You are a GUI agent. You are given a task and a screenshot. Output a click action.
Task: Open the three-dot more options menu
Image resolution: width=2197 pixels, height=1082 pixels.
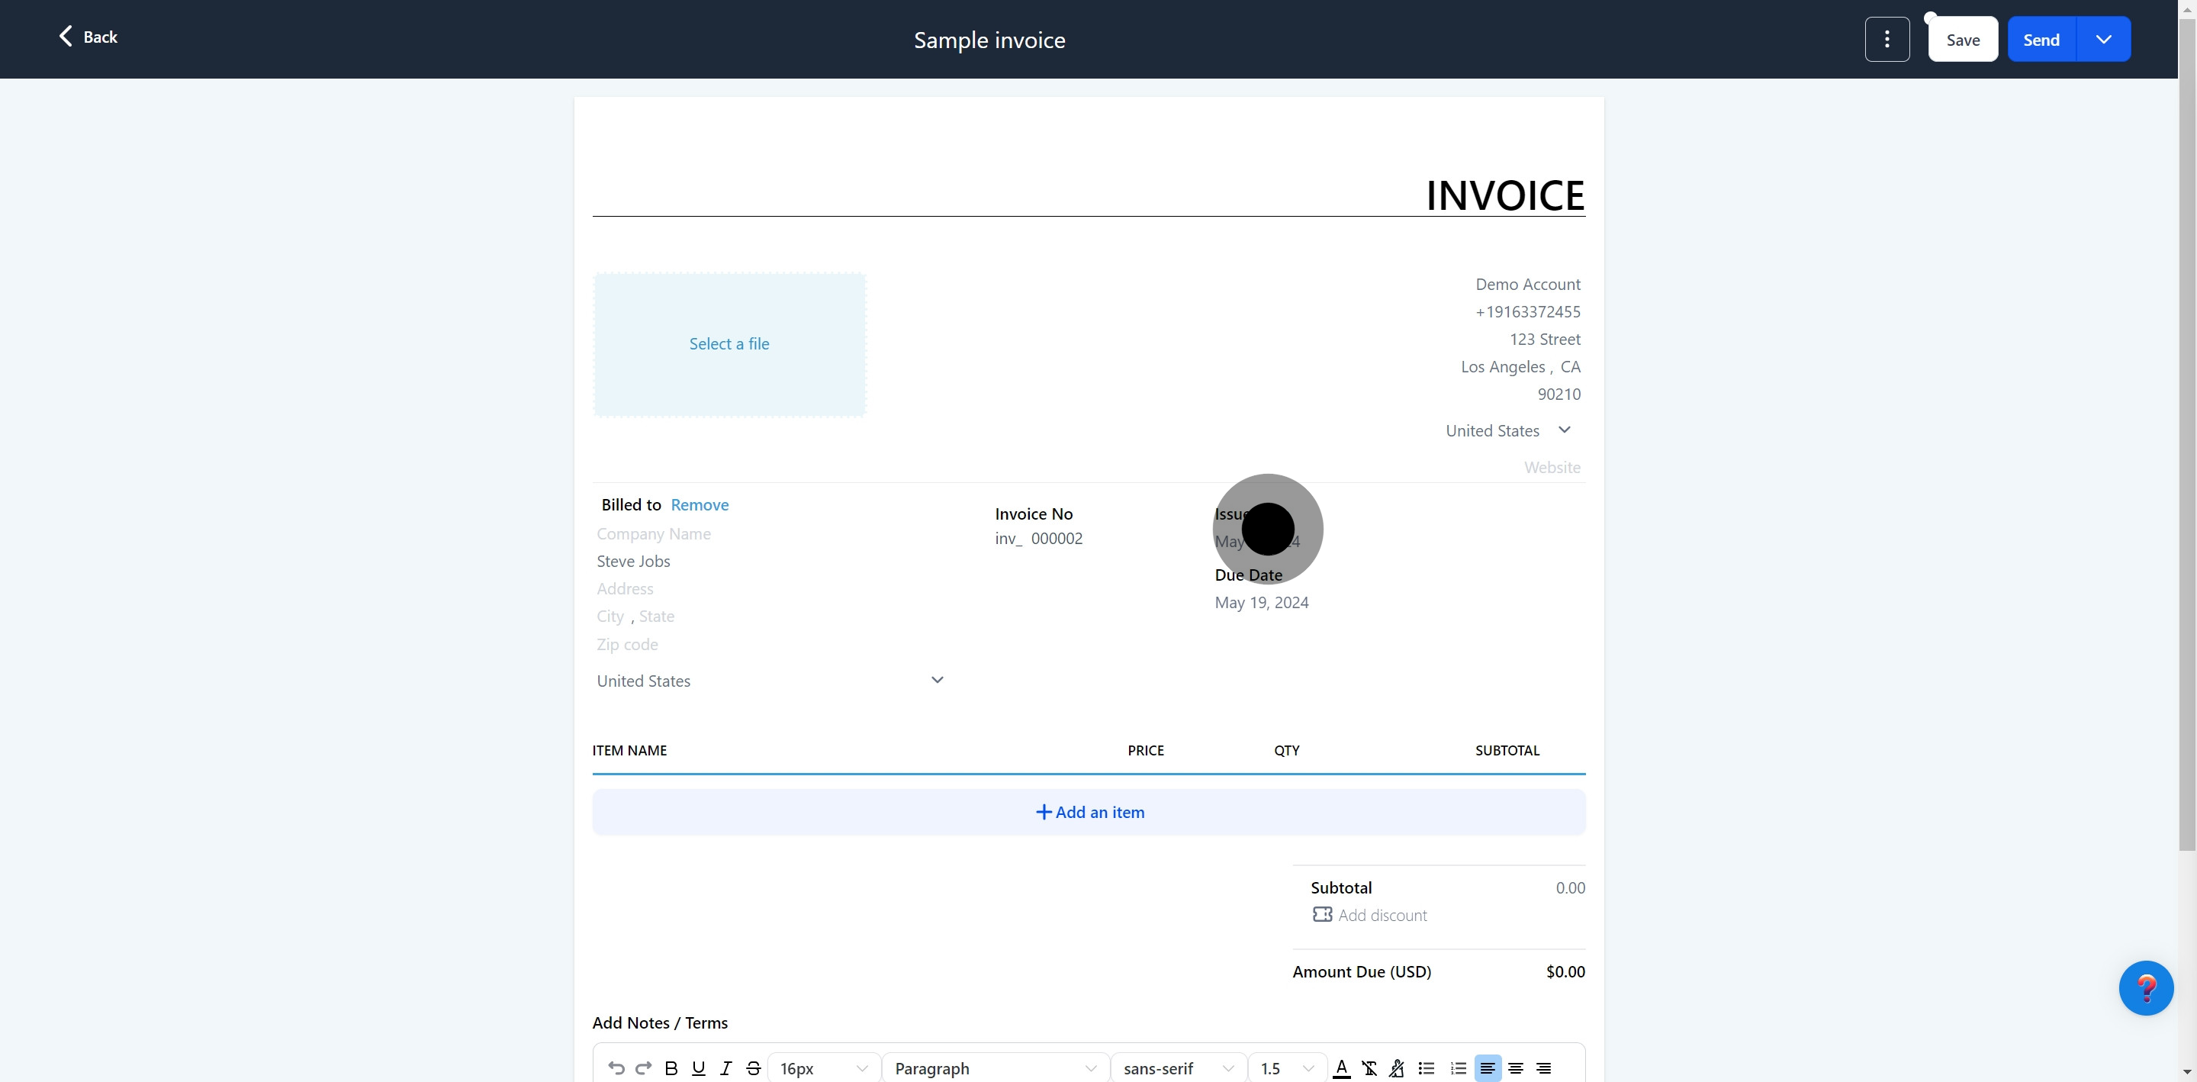point(1887,39)
